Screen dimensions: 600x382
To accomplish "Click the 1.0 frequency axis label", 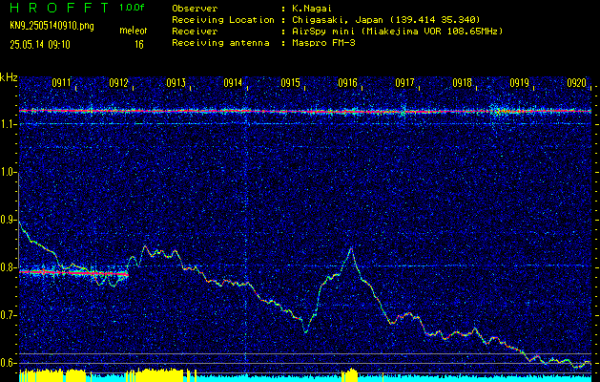I will point(10,173).
